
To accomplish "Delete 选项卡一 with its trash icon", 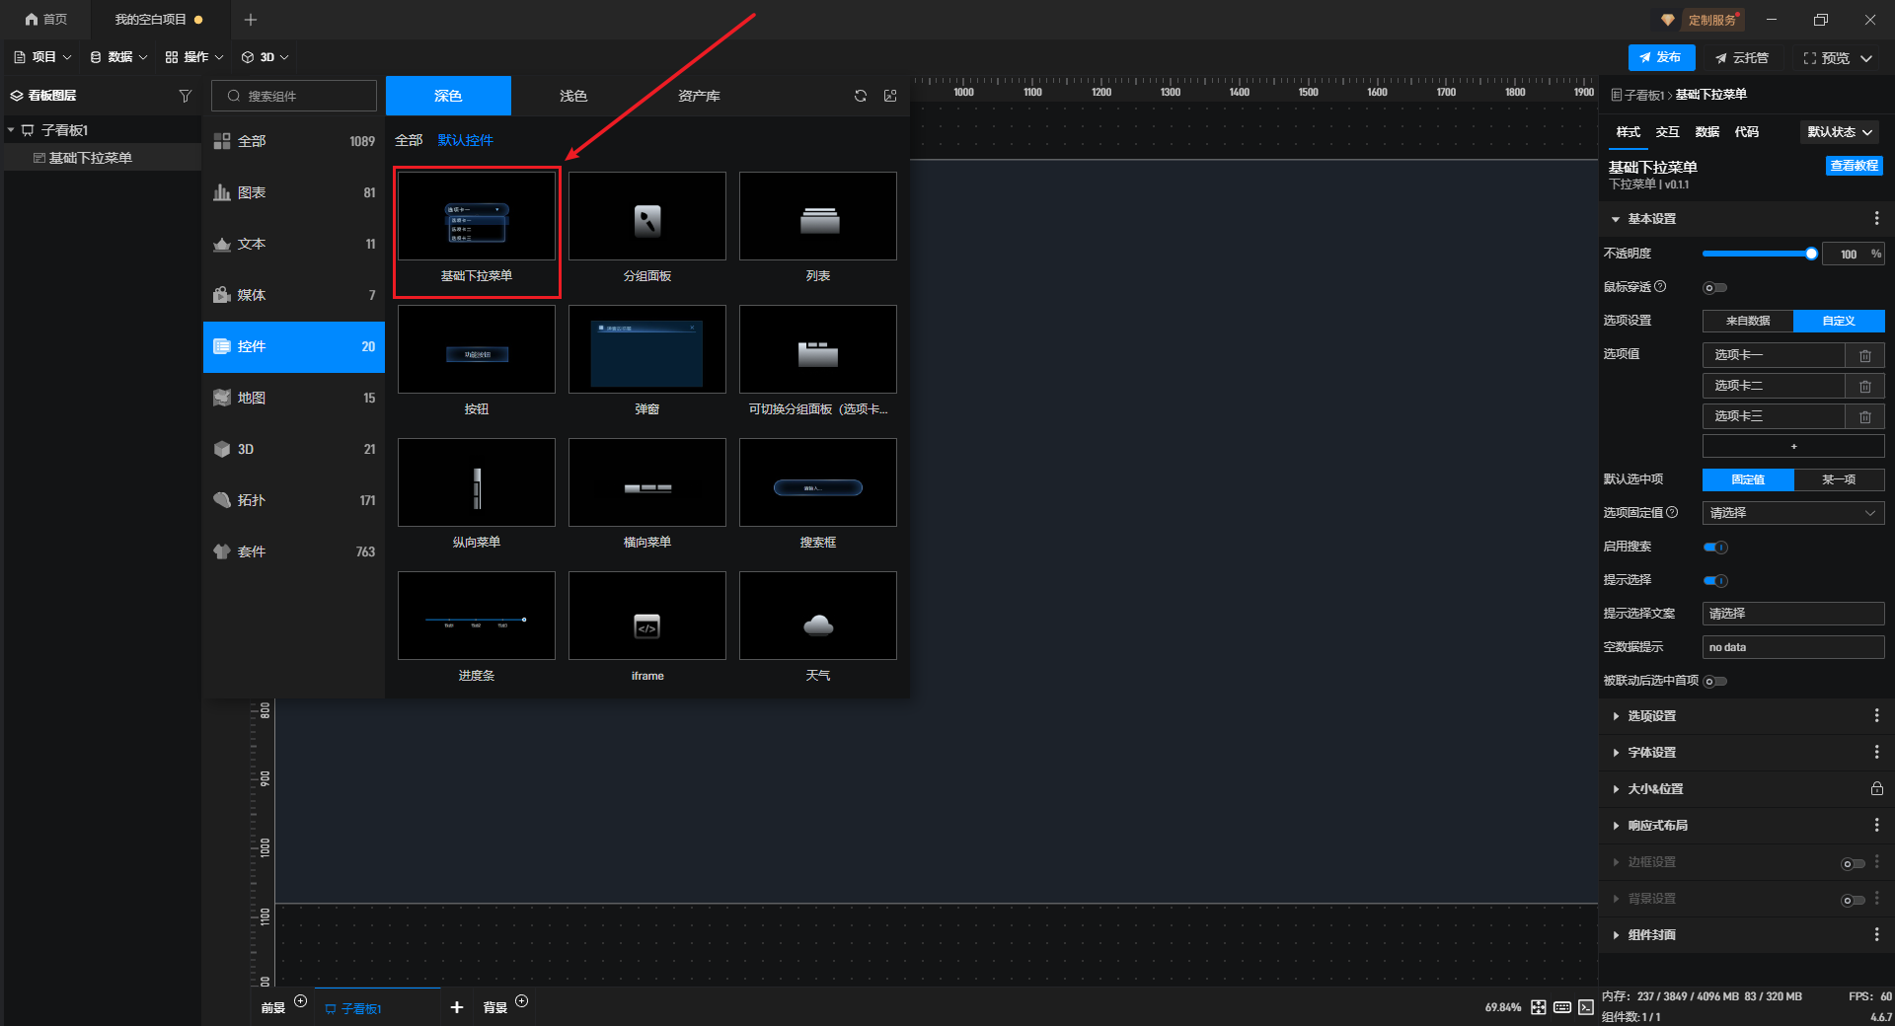I will click(x=1864, y=355).
